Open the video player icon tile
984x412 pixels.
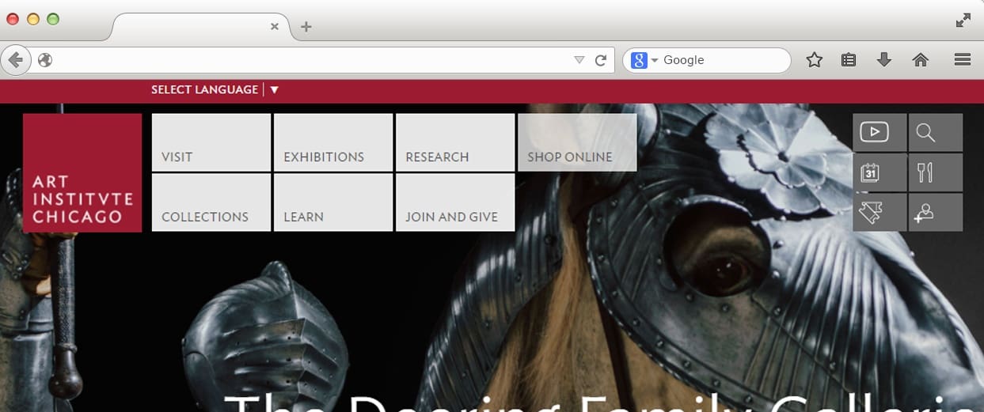879,132
